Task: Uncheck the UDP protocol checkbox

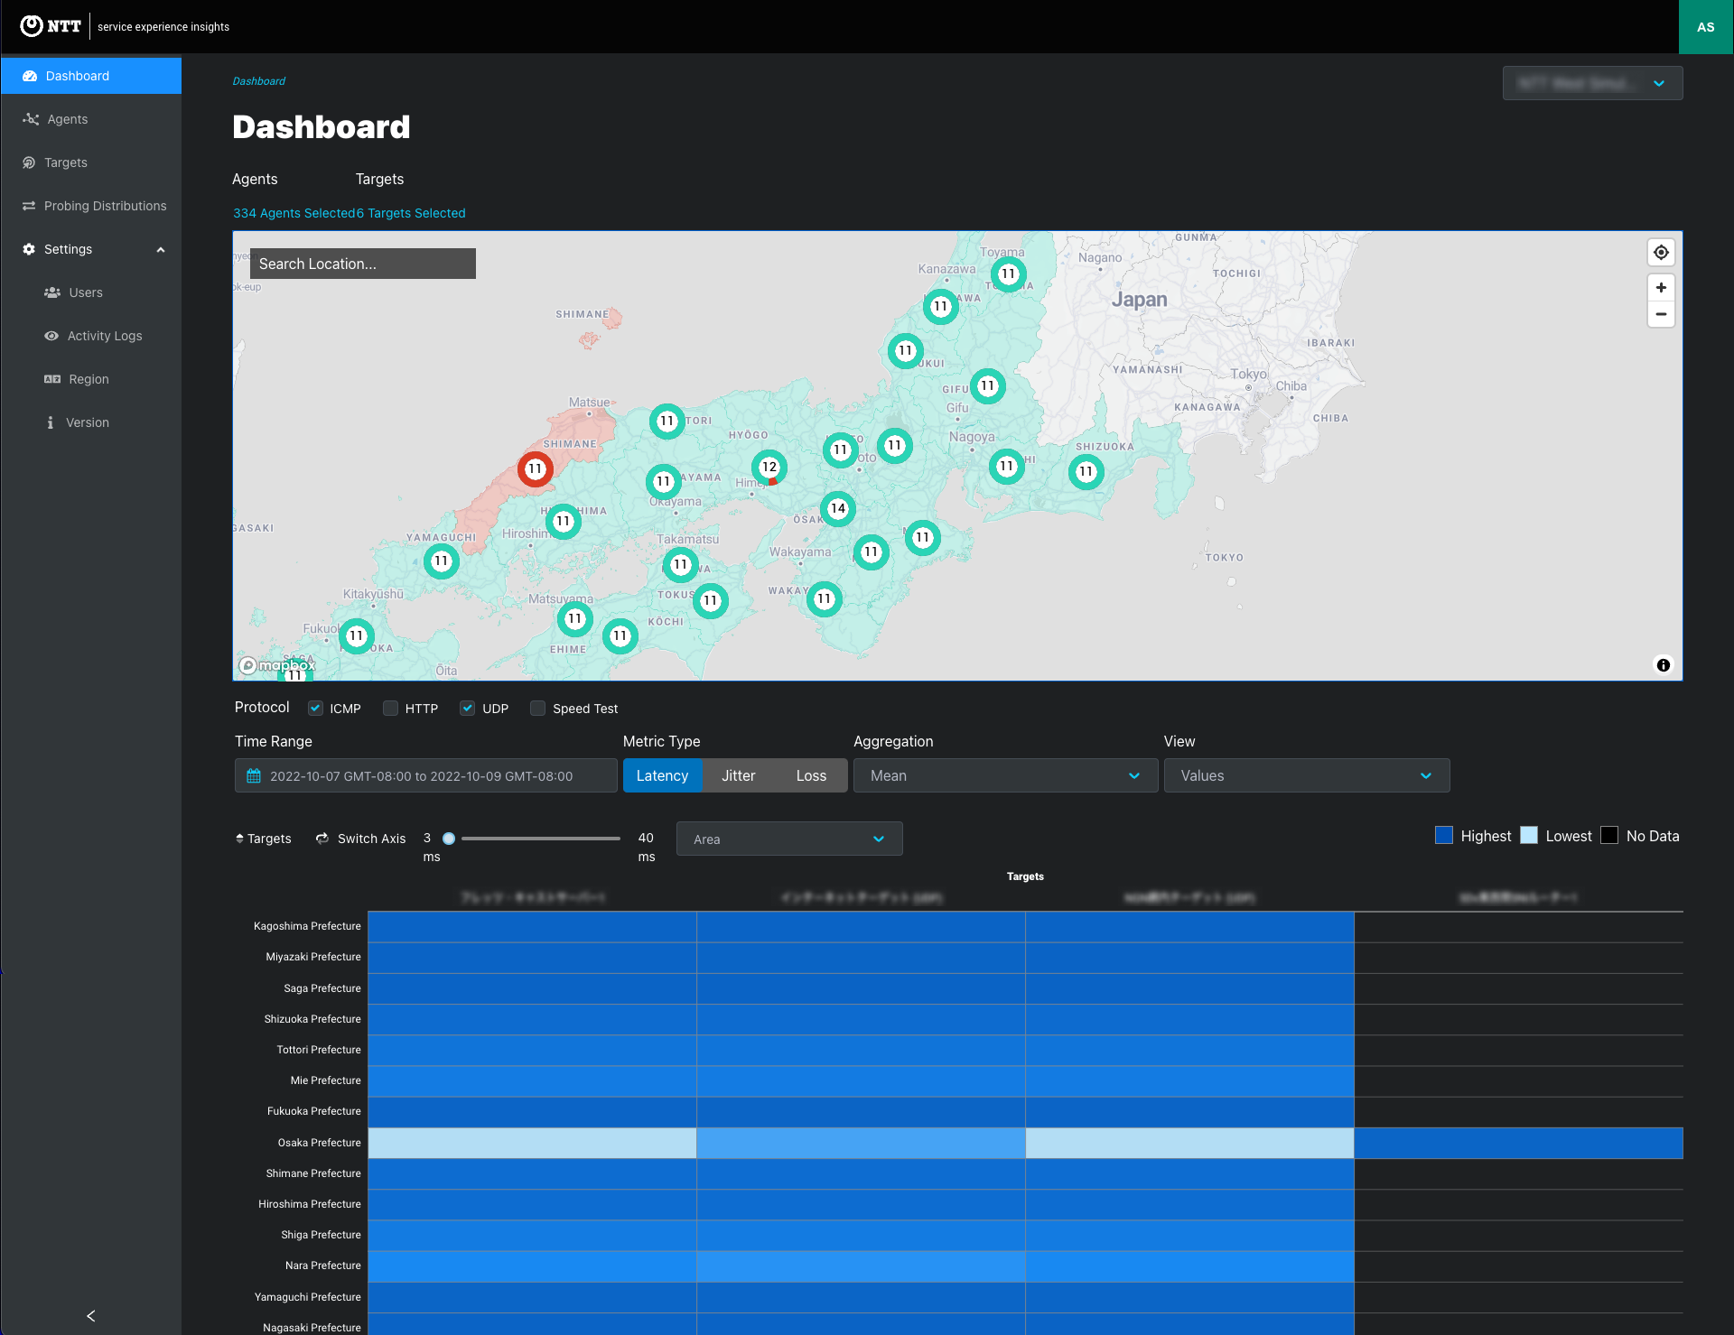Action: pos(467,709)
